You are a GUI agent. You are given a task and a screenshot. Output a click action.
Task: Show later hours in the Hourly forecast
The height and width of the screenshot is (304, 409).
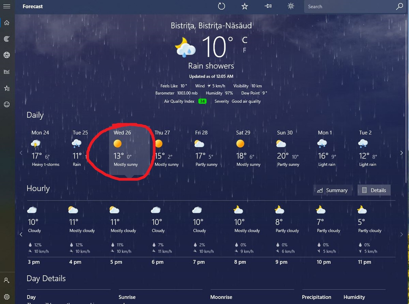pyautogui.click(x=401, y=234)
